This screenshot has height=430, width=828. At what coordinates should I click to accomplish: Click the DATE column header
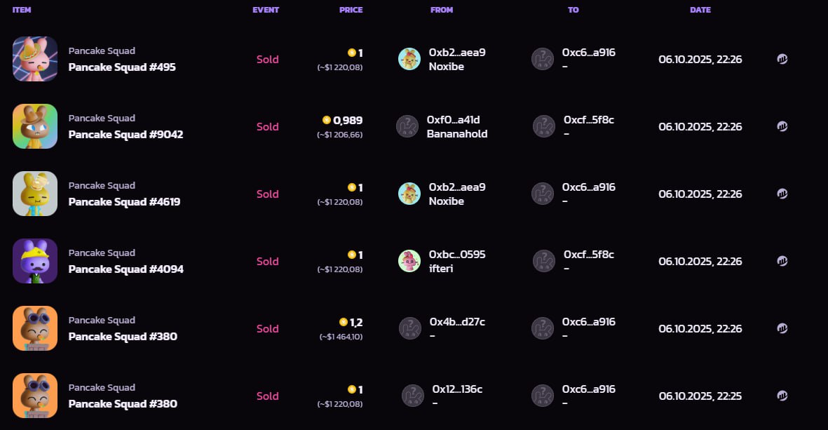[700, 10]
